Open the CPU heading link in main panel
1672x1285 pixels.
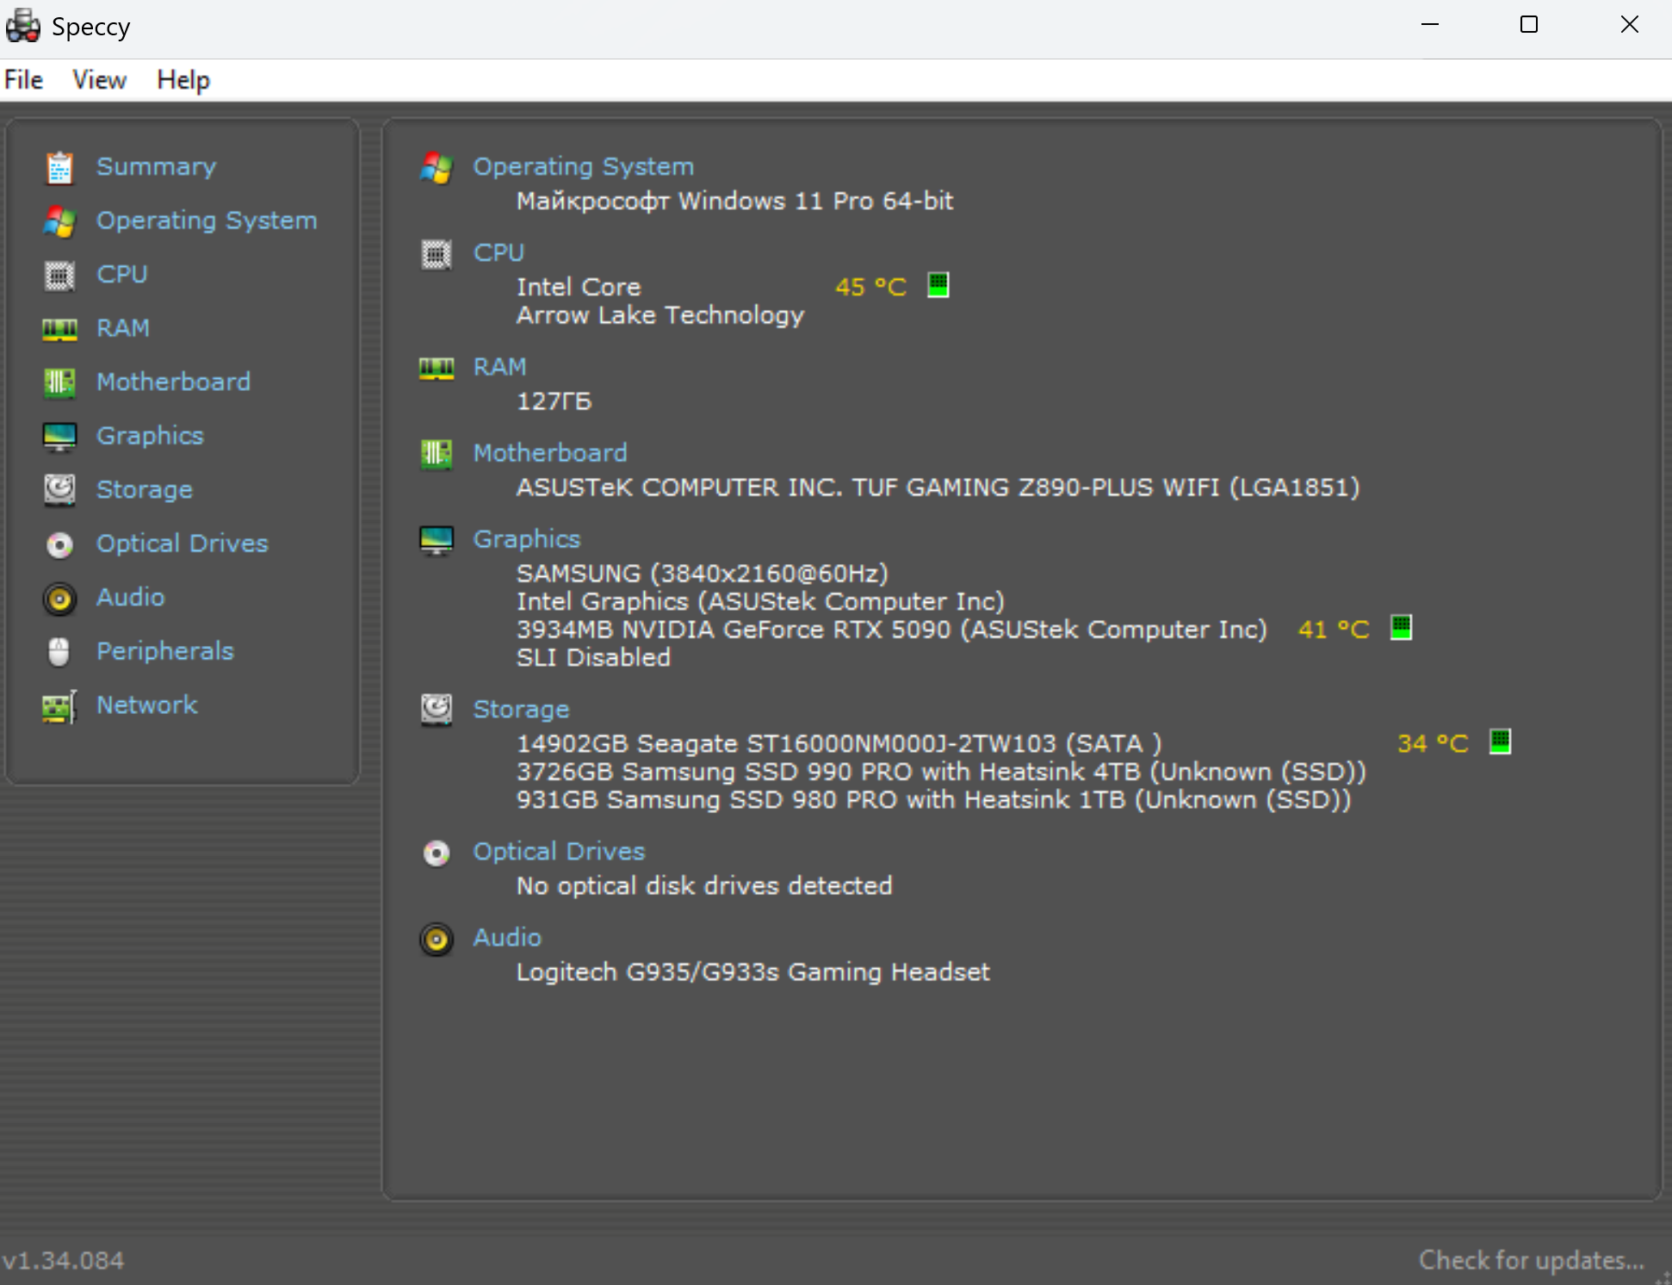tap(499, 253)
